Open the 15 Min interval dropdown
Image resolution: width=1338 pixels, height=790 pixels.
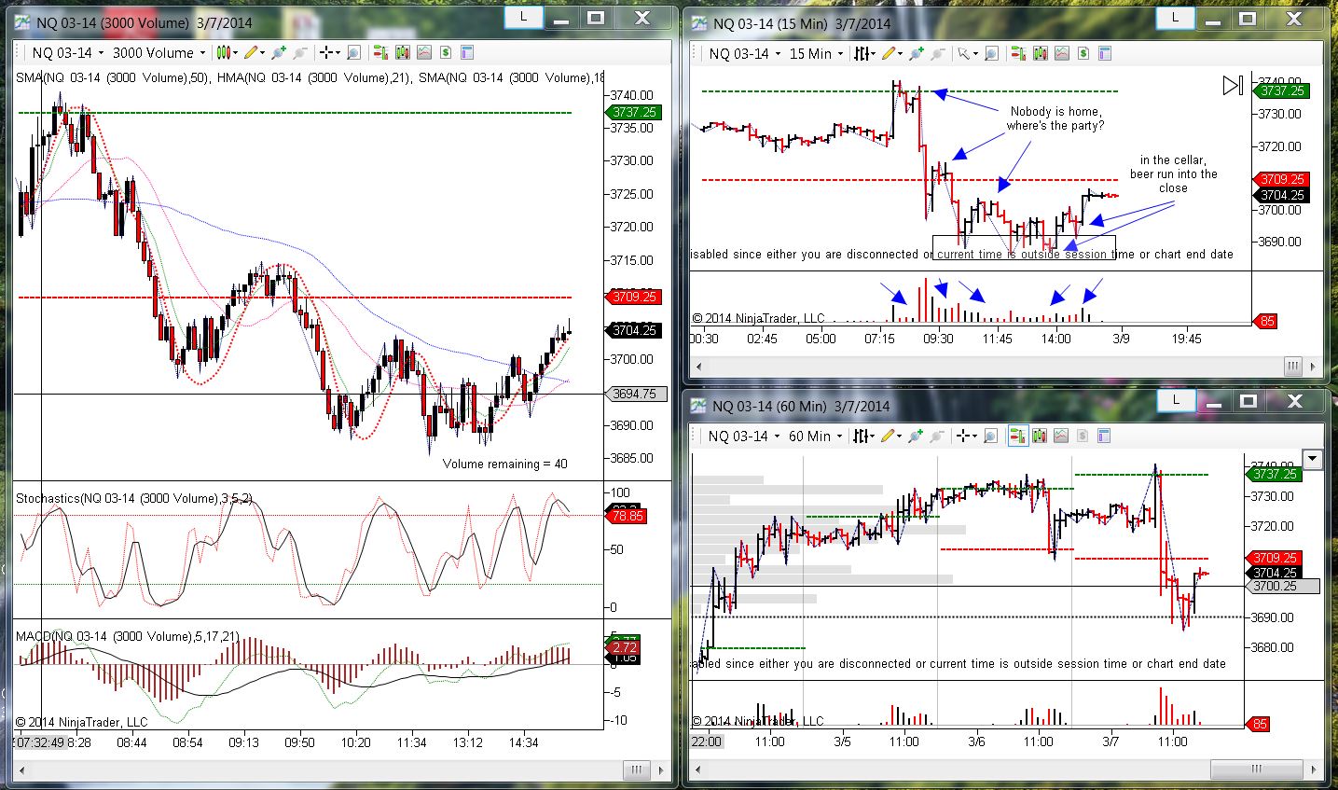click(x=816, y=54)
